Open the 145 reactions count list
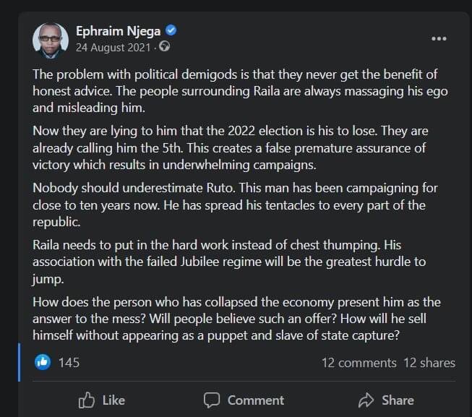The width and height of the screenshot is (472, 417). (x=69, y=363)
